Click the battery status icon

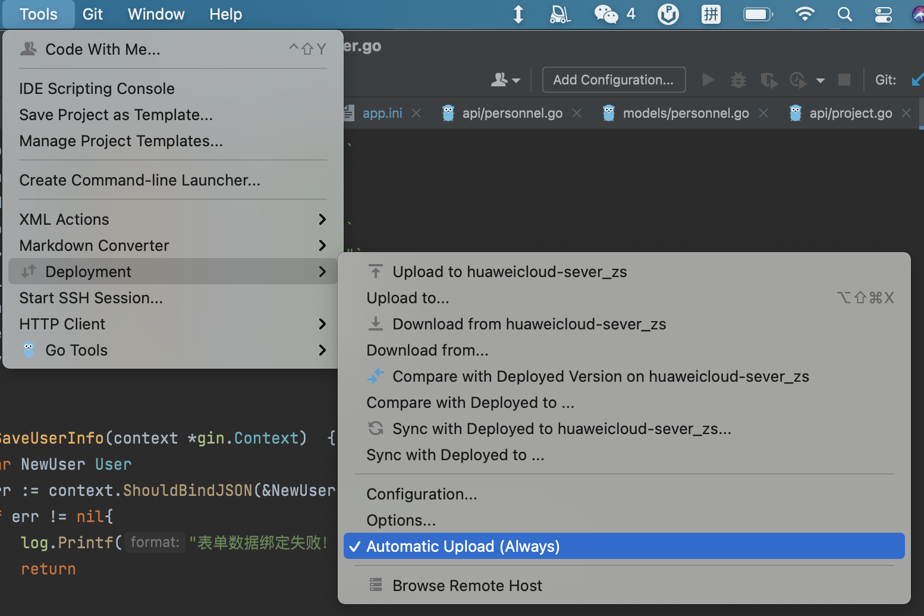point(758,14)
